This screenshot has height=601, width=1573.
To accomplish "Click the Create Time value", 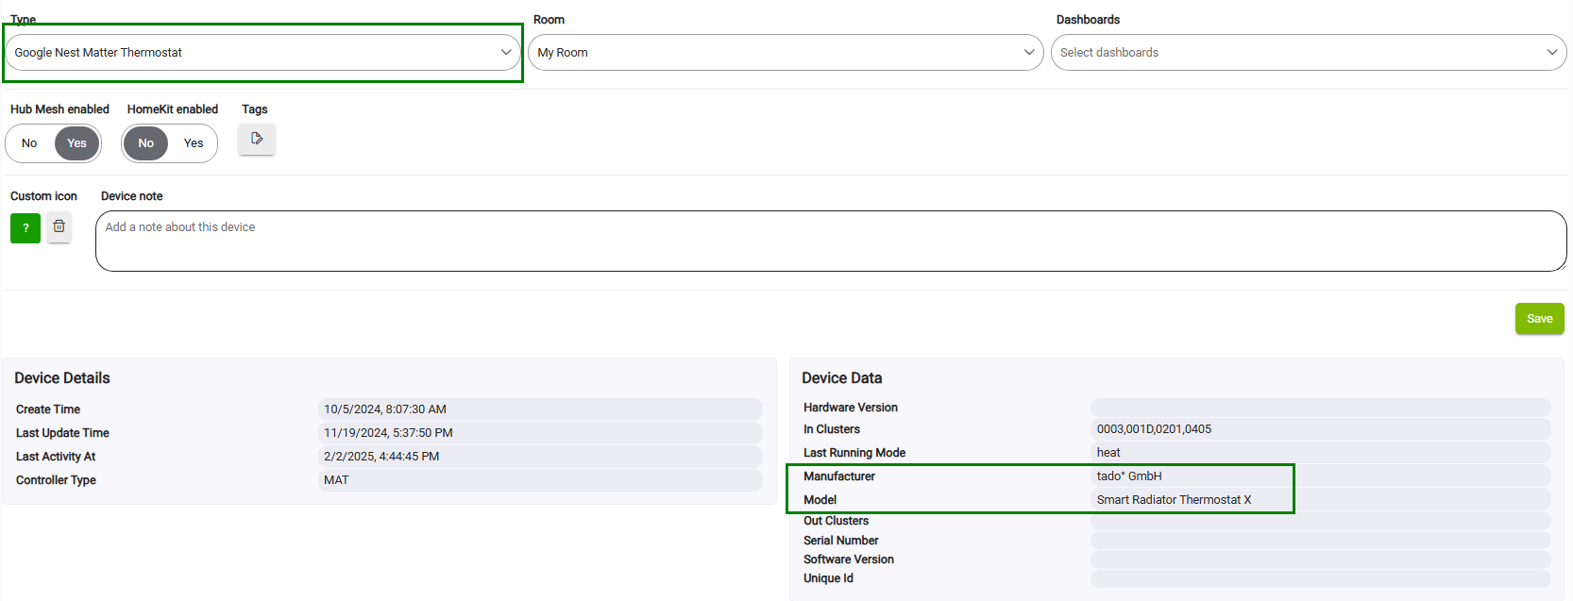I will coord(385,409).
